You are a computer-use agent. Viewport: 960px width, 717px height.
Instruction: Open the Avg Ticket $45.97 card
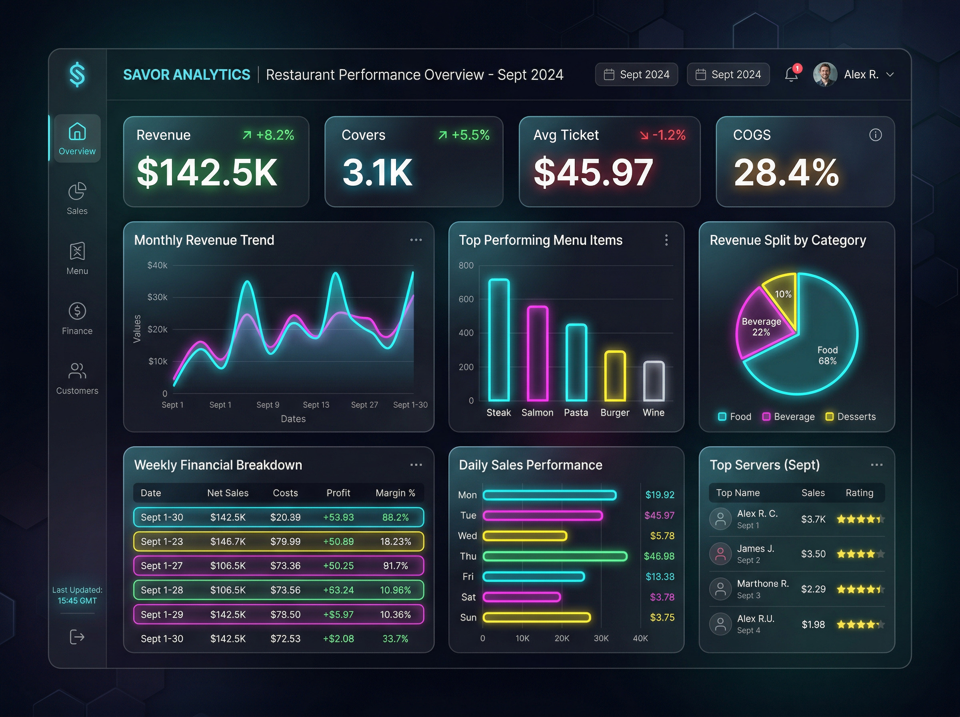(x=610, y=162)
